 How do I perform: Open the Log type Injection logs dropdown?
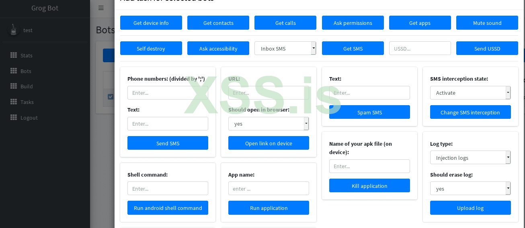pyautogui.click(x=470, y=158)
